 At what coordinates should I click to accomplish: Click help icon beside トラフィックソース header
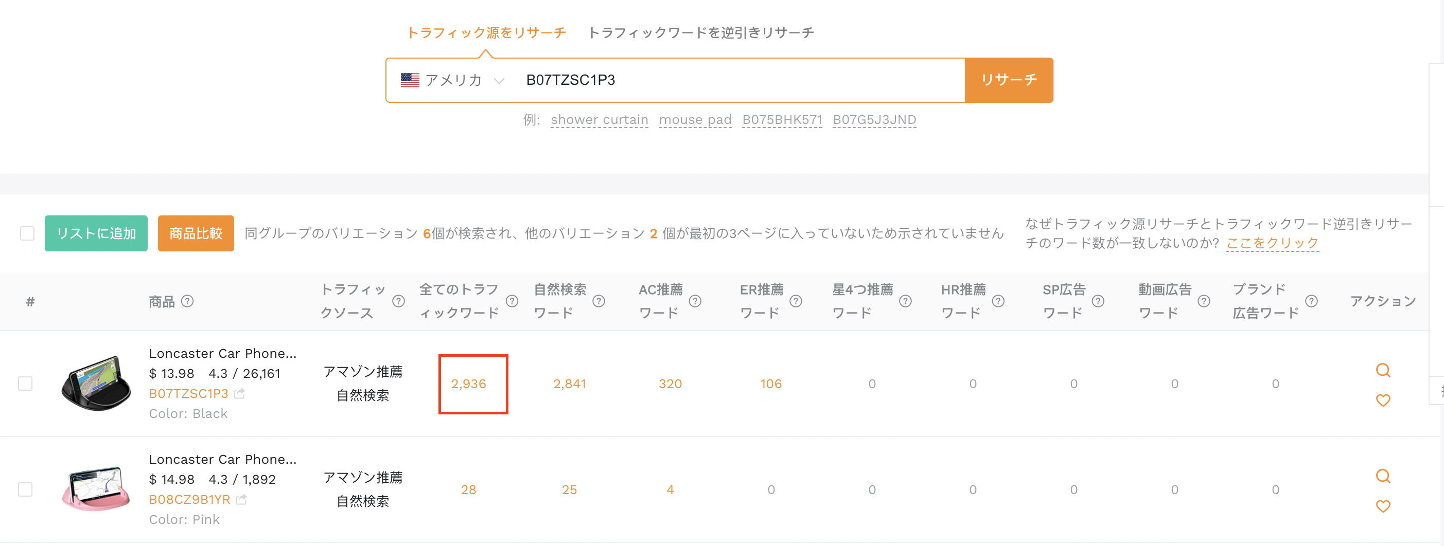(x=398, y=301)
